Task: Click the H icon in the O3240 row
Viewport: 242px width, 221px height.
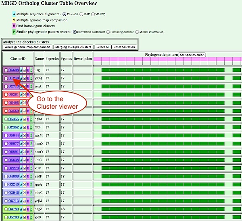Action: point(28,184)
